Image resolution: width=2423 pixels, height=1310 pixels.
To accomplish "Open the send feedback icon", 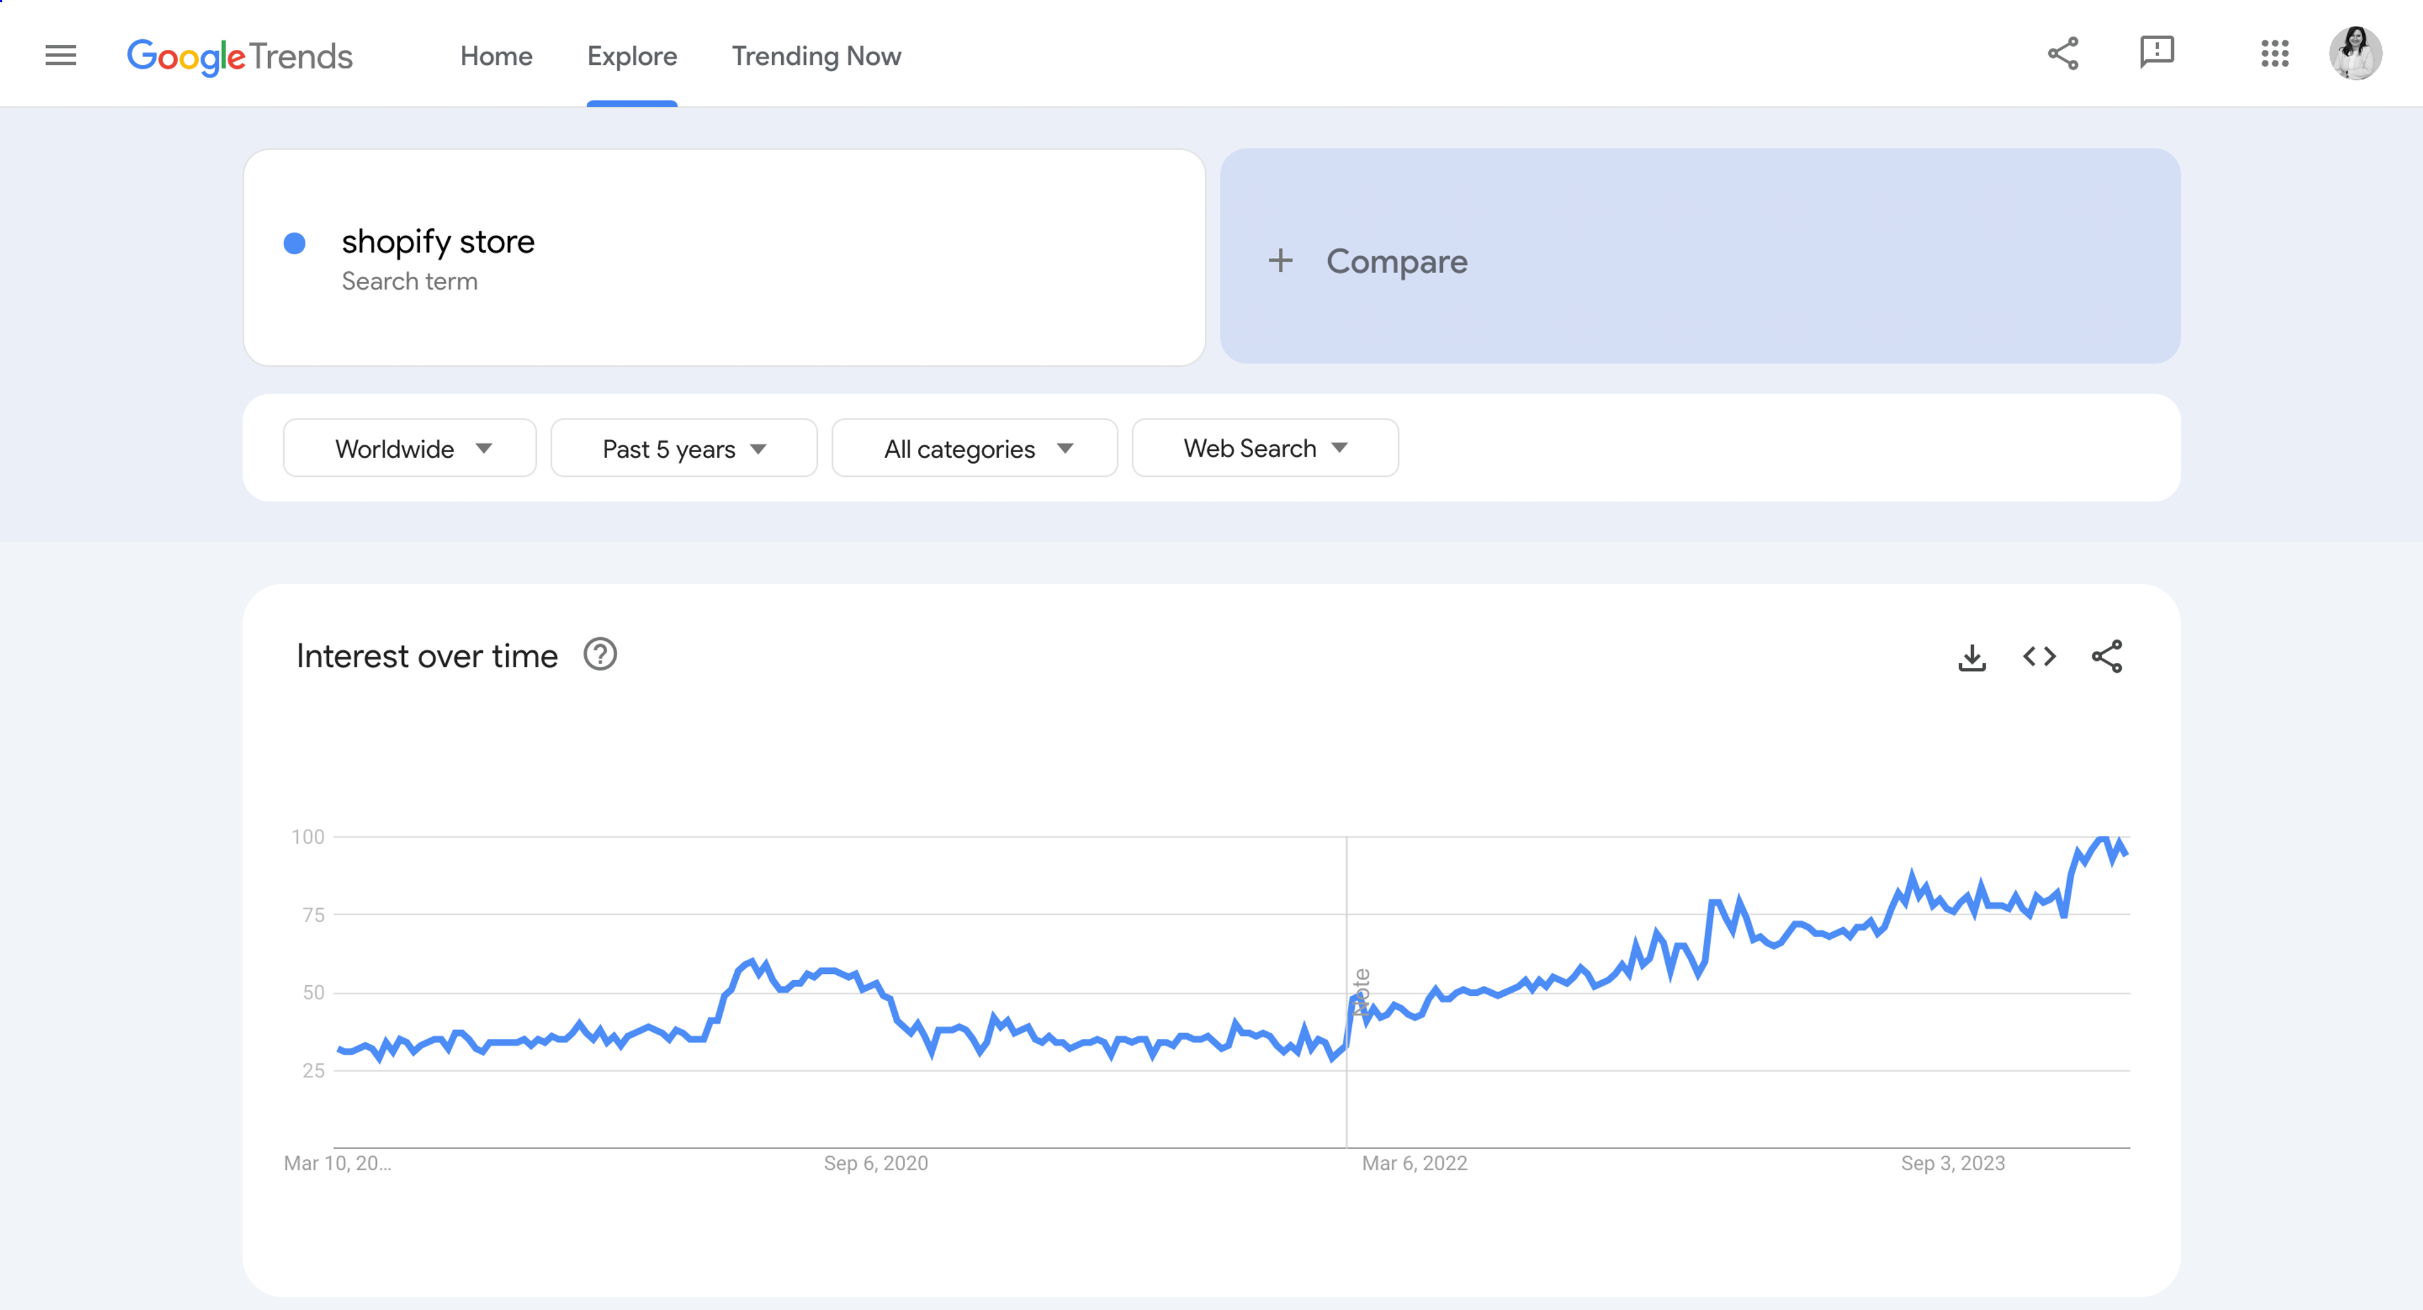I will (2157, 52).
